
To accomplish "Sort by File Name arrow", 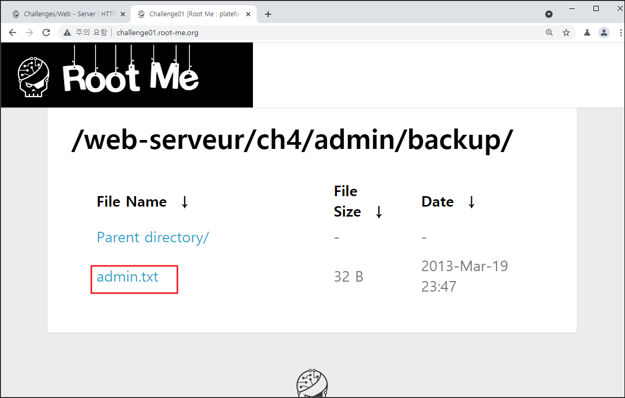I will pyautogui.click(x=184, y=202).
